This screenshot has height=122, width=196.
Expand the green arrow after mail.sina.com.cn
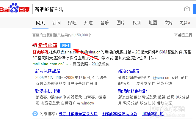click(67, 64)
